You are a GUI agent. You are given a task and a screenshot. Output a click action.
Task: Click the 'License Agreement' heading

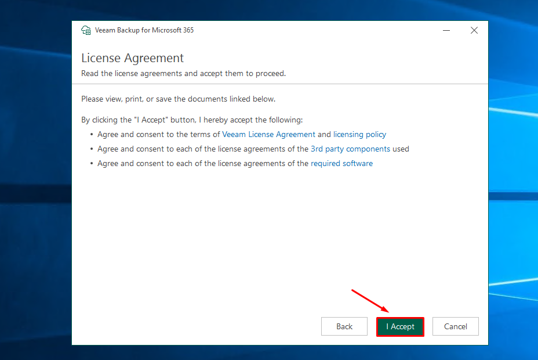132,57
